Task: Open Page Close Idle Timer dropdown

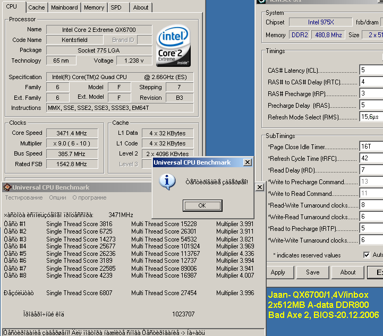Action: click(x=371, y=147)
